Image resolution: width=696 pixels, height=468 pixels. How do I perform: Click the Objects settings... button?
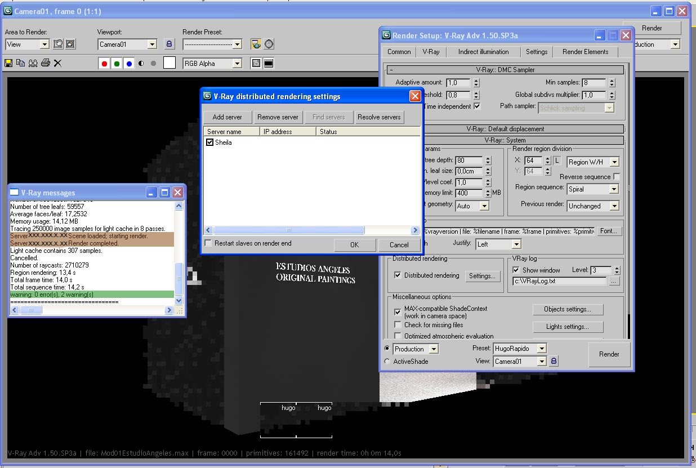[x=568, y=309]
